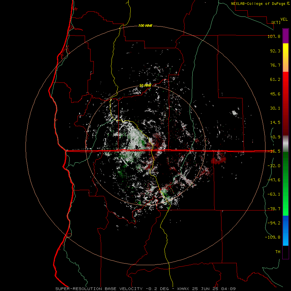Click the -63.1 legend value
The height and width of the screenshot is (291, 291).
click(x=274, y=194)
